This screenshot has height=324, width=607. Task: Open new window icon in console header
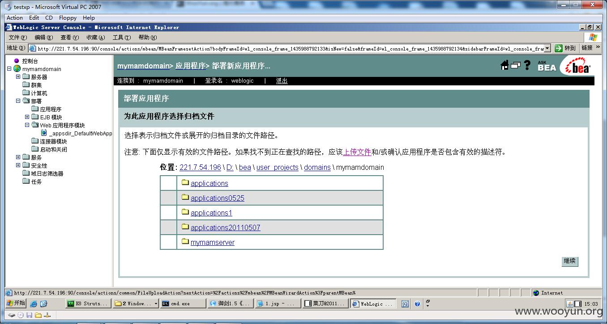click(x=516, y=66)
